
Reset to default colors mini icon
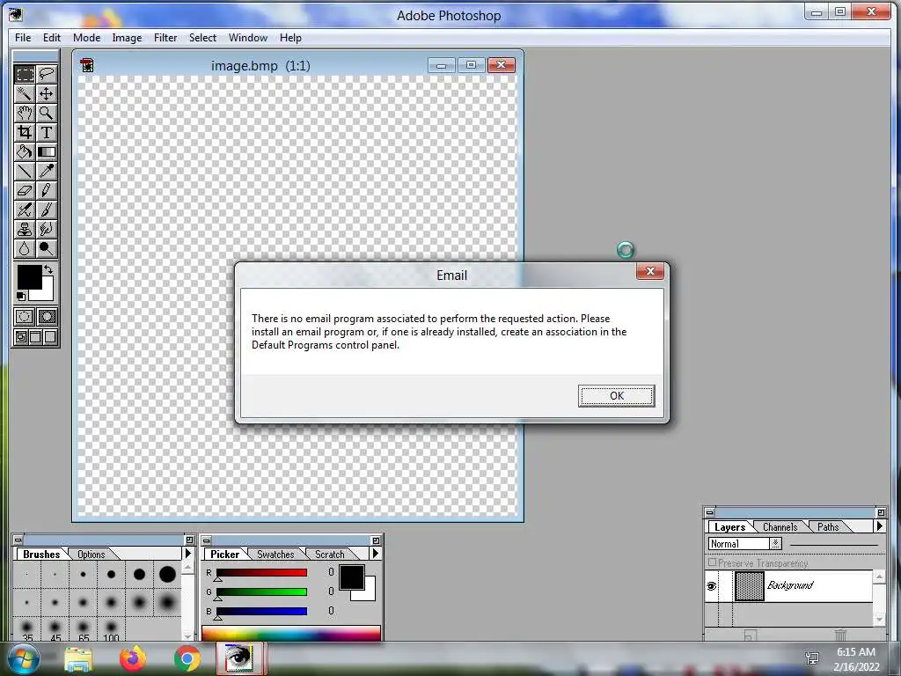(21, 296)
